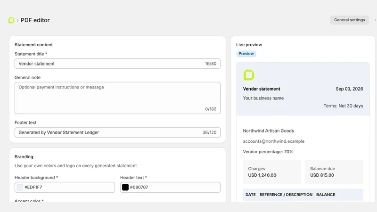Click the General note text area
Viewport: 377px width, 212px height.
[x=117, y=98]
